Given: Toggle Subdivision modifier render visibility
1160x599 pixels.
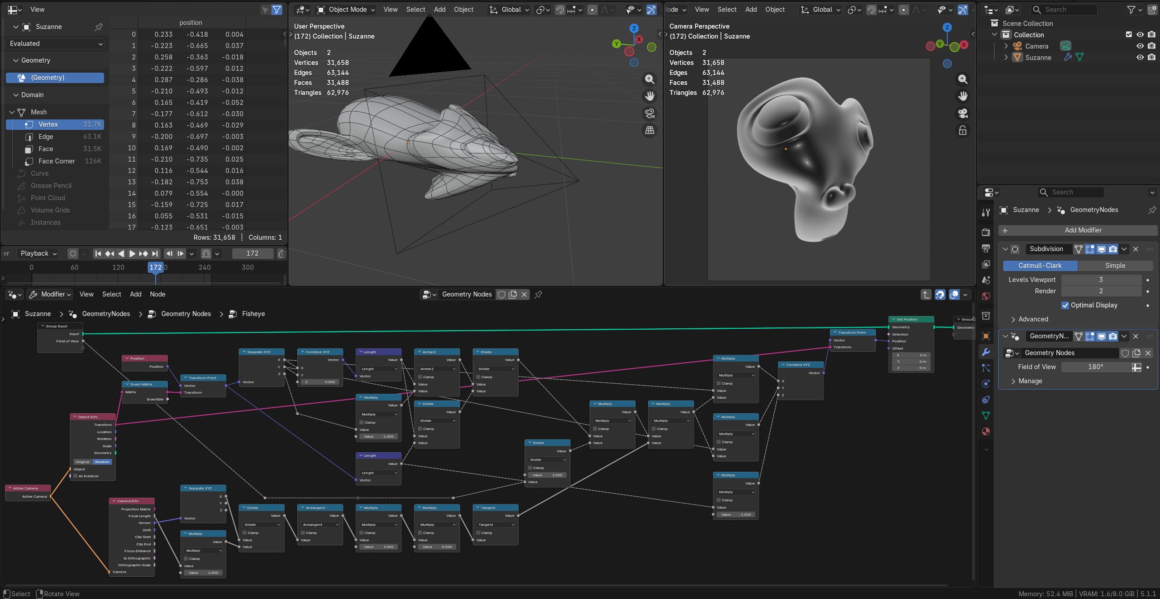Looking at the screenshot, I should click(1113, 249).
